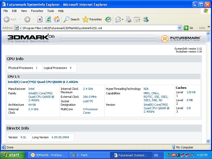Open the Edit menu
Viewport: 212px width, 159px height.
click(14, 11)
